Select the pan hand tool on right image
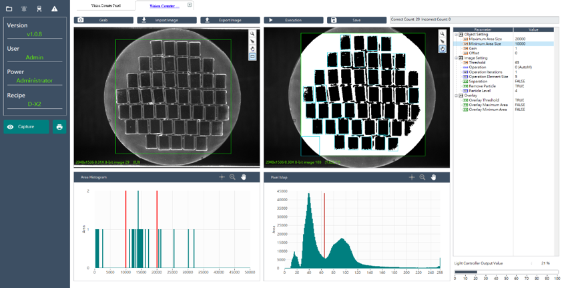This screenshot has width=562, height=288. 443,49
